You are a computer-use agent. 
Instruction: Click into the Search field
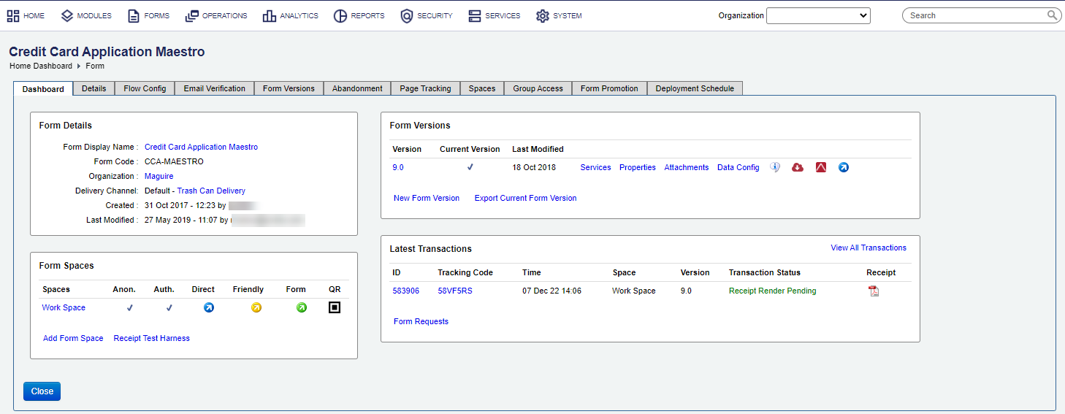tap(975, 15)
